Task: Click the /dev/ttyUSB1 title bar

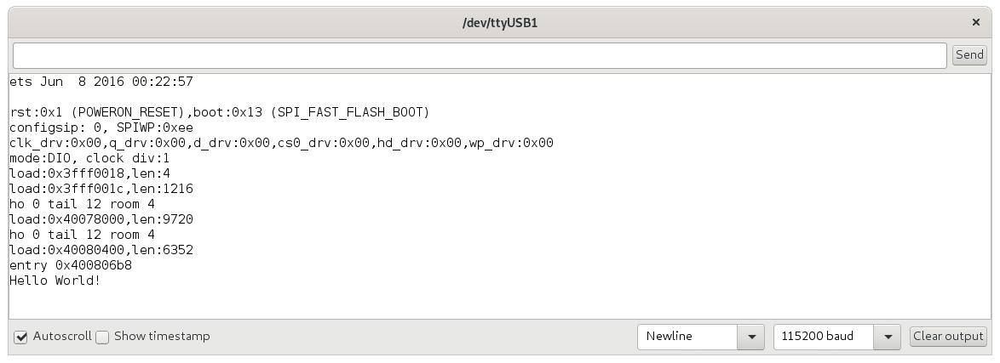Action: coord(500,23)
